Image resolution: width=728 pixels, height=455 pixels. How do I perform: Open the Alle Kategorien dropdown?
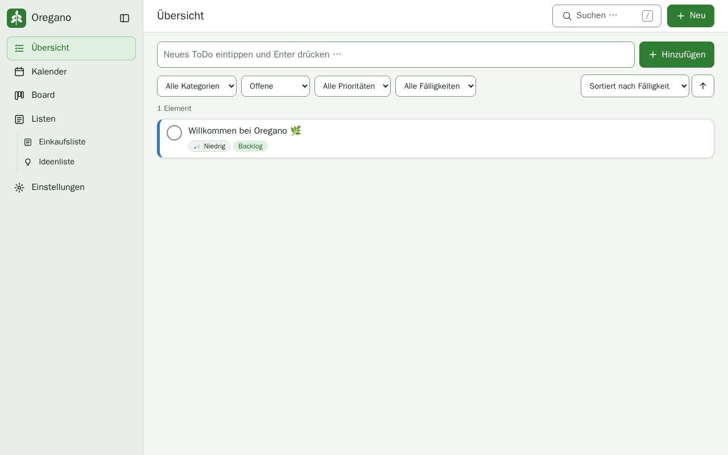(x=197, y=86)
